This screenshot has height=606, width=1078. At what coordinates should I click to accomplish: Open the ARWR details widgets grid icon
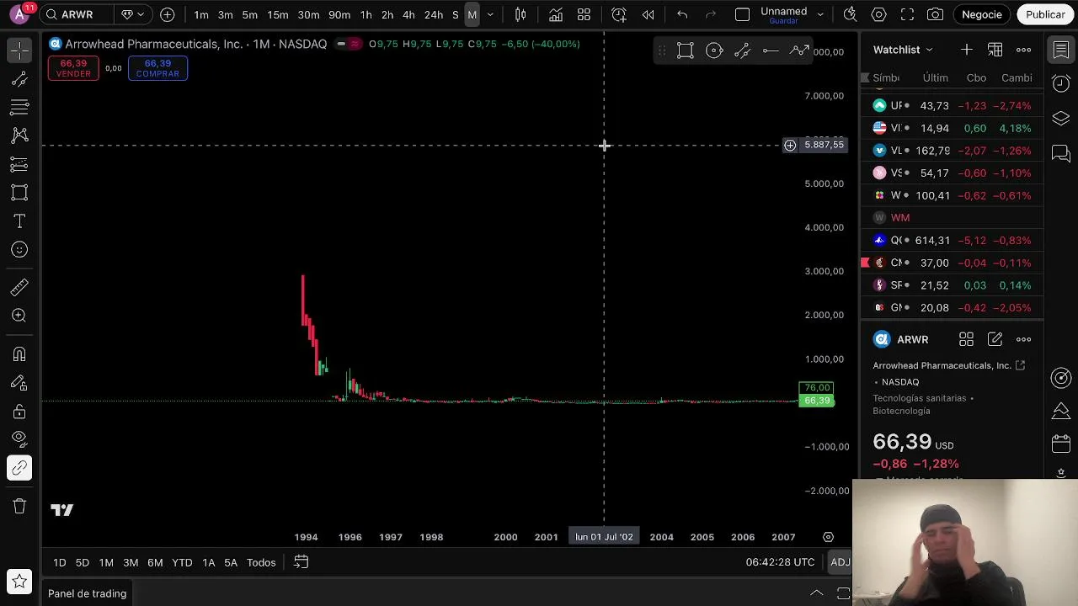(967, 339)
